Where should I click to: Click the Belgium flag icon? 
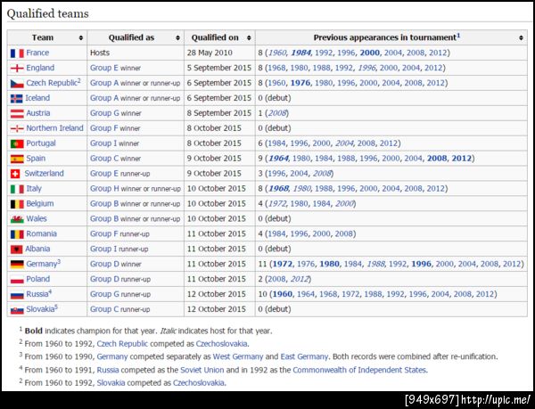click(x=17, y=204)
